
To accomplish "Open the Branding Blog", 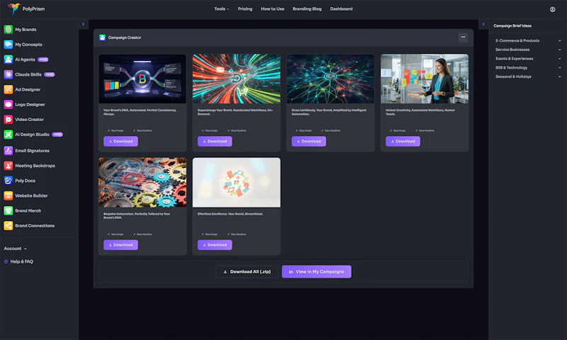I will (x=307, y=8).
